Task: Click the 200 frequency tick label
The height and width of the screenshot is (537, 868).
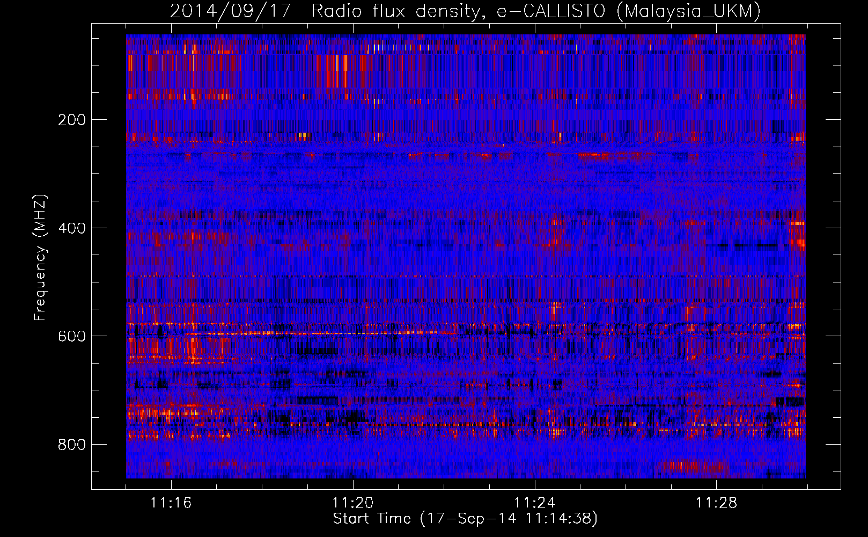Action: pyautogui.click(x=71, y=120)
